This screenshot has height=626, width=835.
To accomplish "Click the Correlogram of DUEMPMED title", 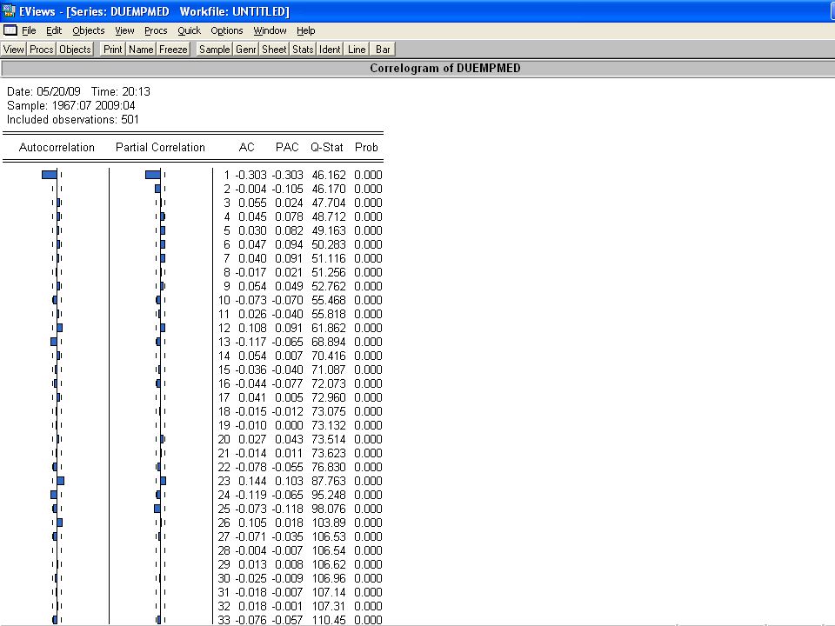I will click(445, 68).
